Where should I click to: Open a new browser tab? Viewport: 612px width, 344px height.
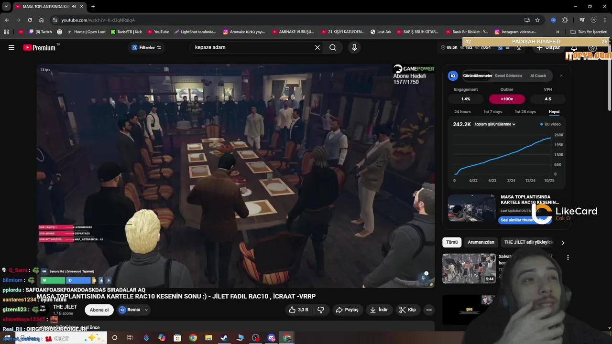click(93, 6)
